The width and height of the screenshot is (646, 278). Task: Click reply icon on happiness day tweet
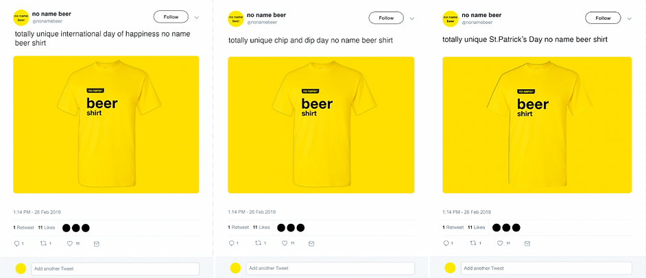coord(17,244)
